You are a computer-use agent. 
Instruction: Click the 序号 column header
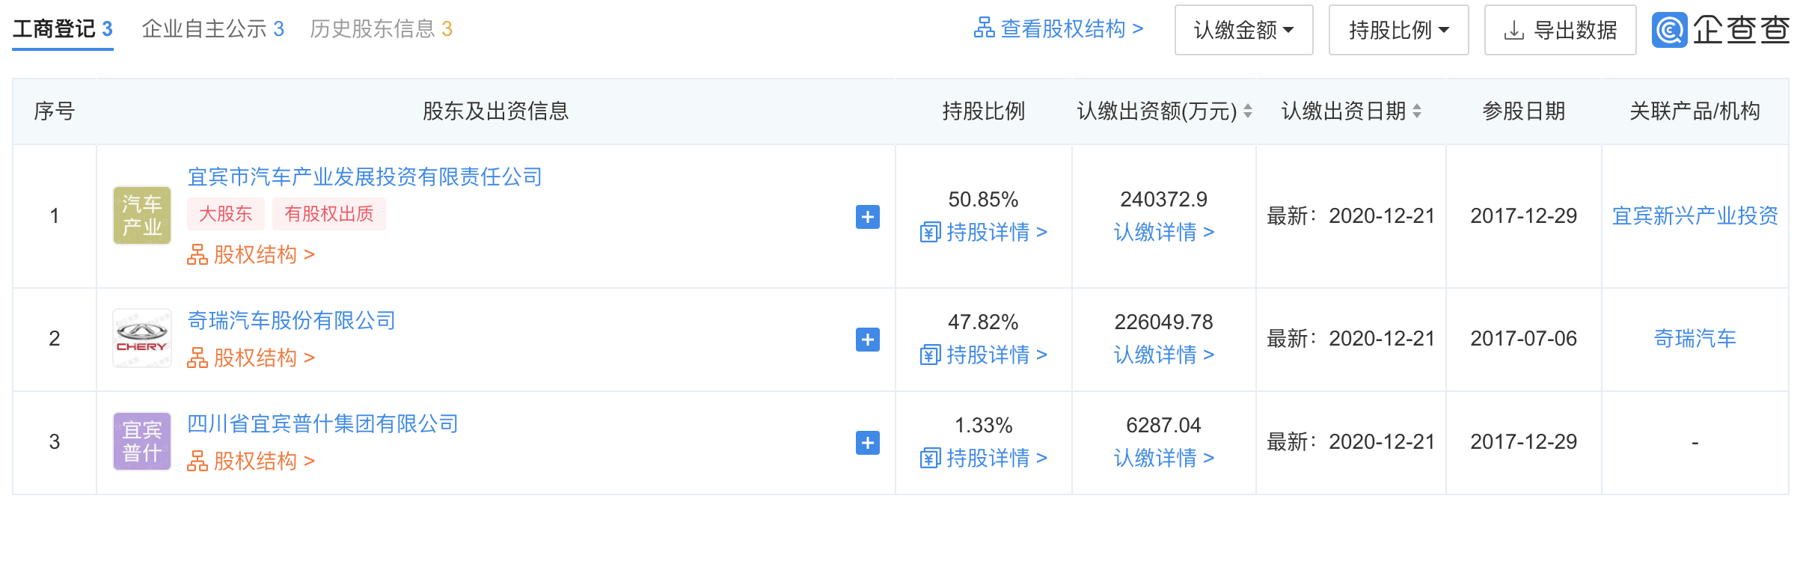[x=55, y=111]
